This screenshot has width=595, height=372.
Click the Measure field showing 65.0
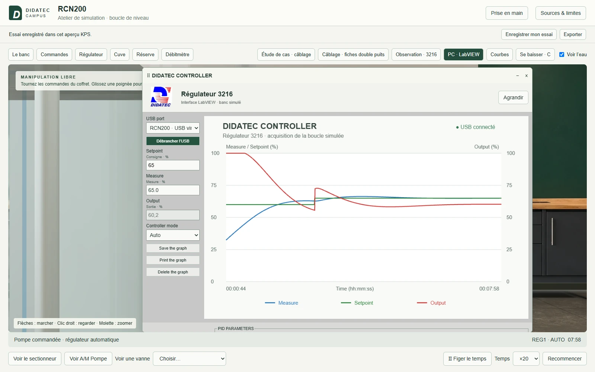point(173,190)
